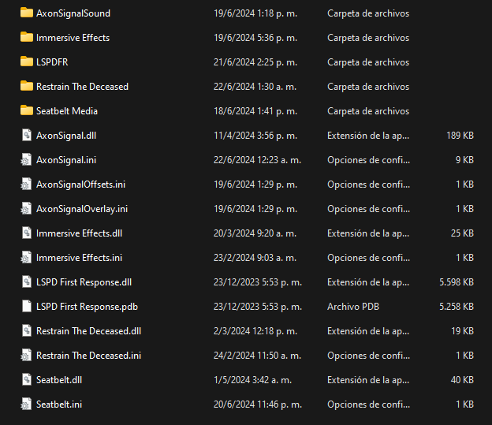Click the LSPDFR folder icon
This screenshot has width=492, height=425.
27,62
